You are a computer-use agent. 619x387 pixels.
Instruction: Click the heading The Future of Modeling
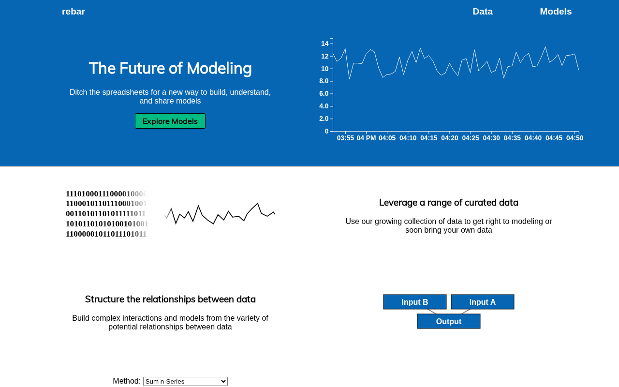(x=170, y=68)
